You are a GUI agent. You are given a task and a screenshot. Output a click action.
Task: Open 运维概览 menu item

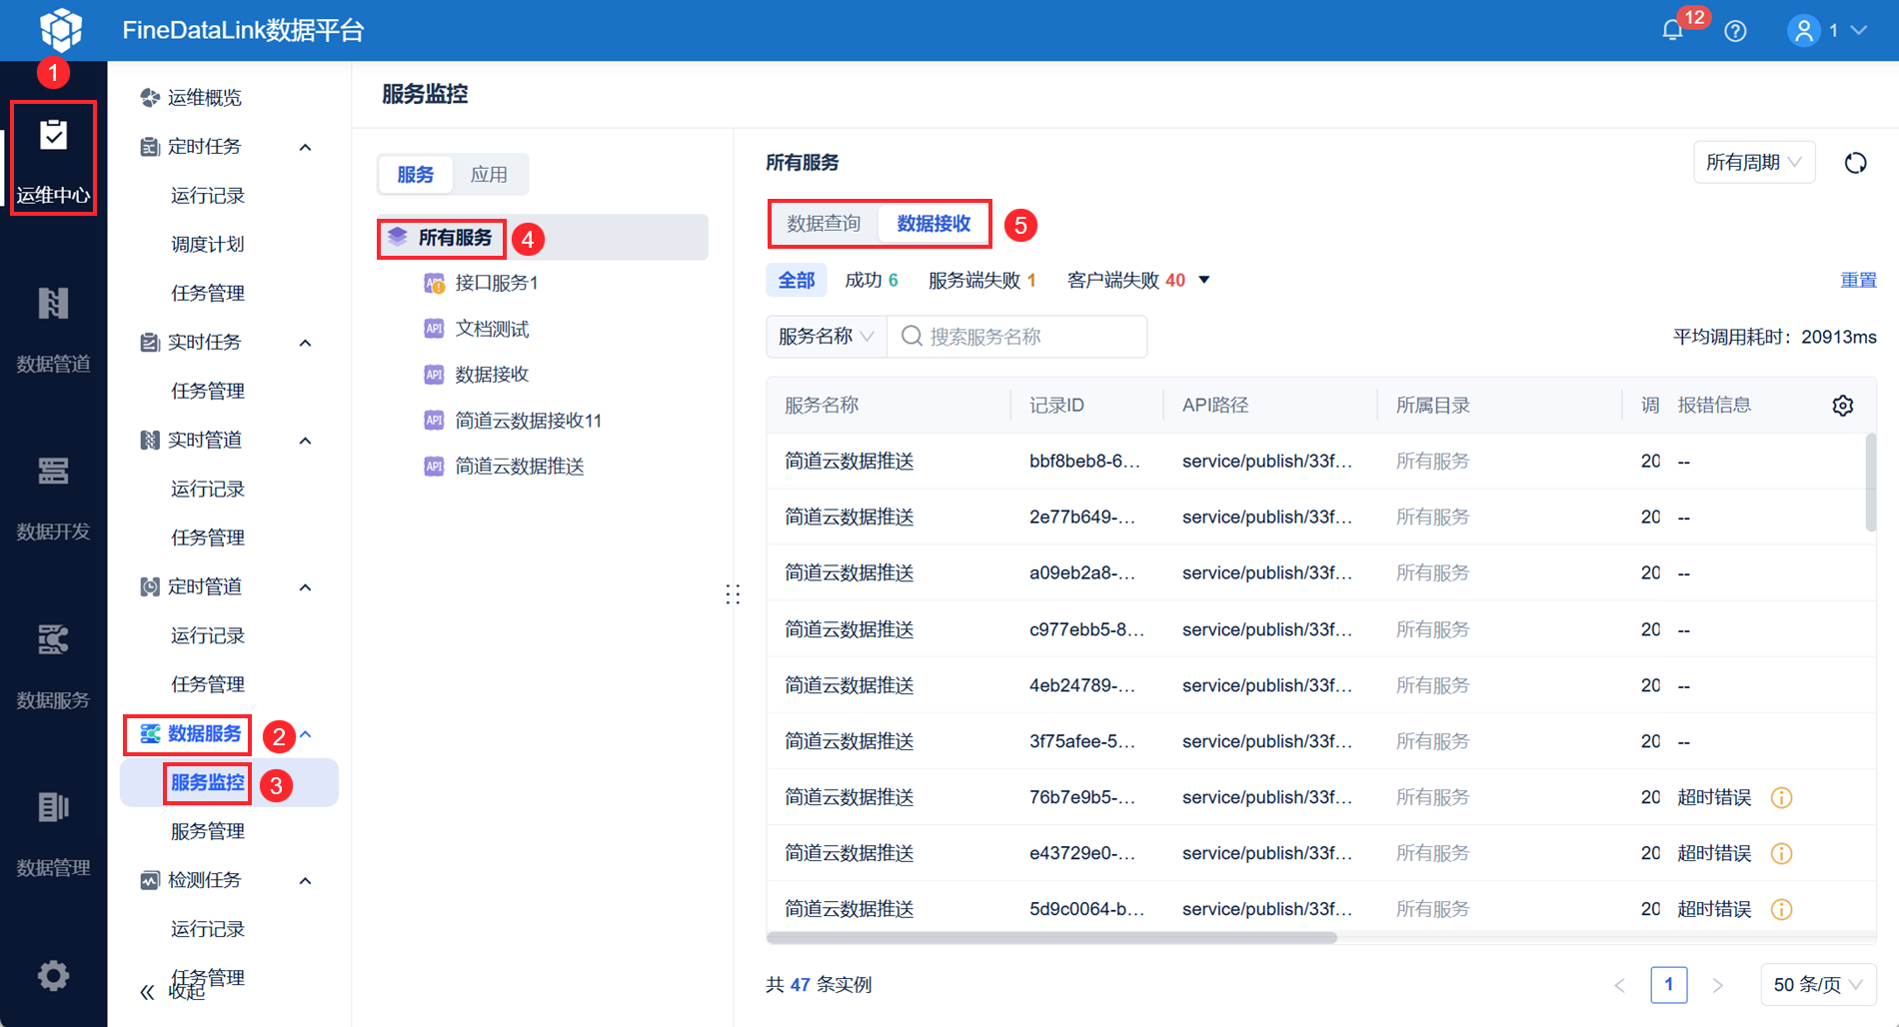205,97
